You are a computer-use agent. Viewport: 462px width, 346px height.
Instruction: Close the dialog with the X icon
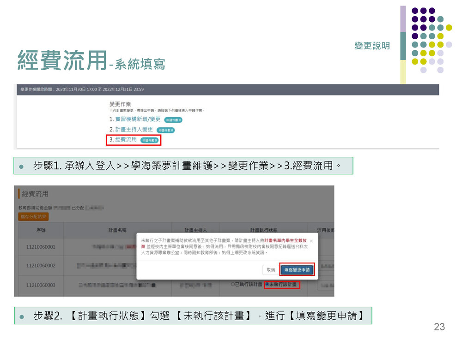pos(311,241)
